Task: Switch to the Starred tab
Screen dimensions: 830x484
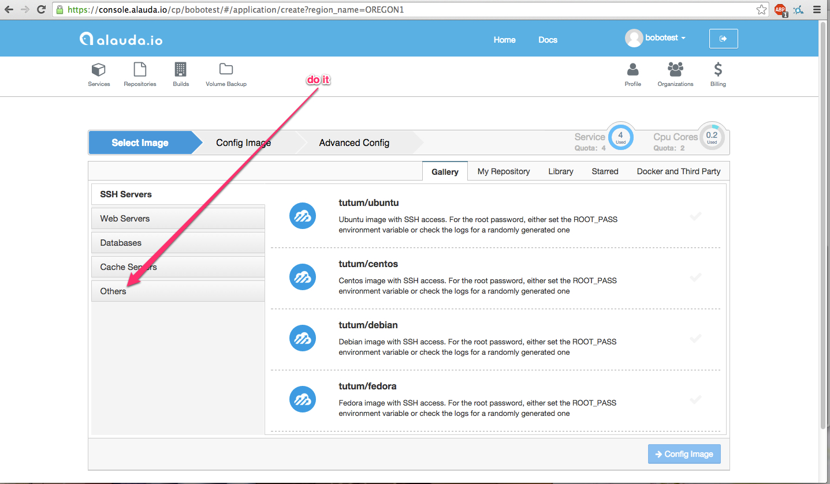Action: 605,171
